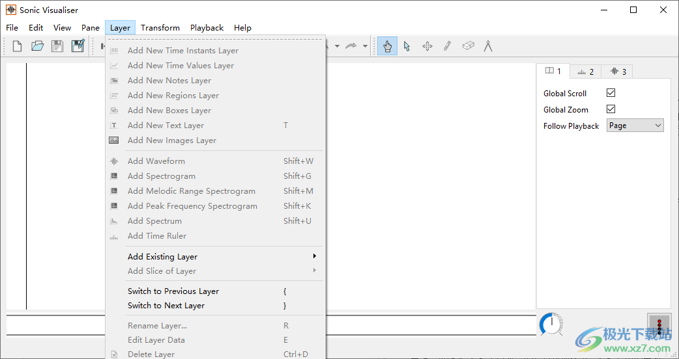679x359 pixels.
Task: Select the Draw pencil tool
Action: [x=447, y=46]
